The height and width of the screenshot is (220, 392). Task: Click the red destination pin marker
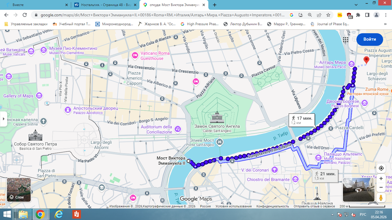[x=366, y=60]
